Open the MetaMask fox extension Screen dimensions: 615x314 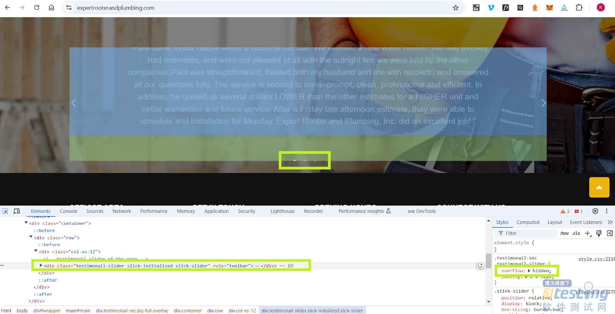[549, 8]
